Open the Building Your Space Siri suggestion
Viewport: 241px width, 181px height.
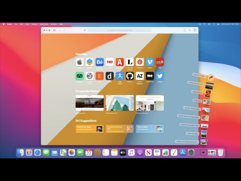pos(89,129)
